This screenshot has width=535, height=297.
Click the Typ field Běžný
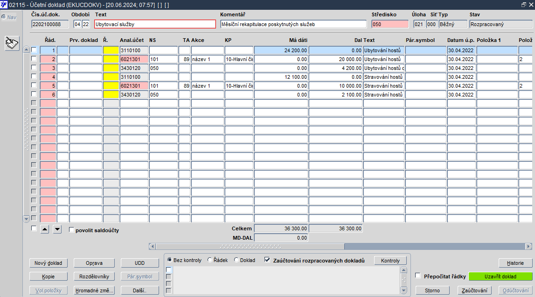click(x=453, y=24)
